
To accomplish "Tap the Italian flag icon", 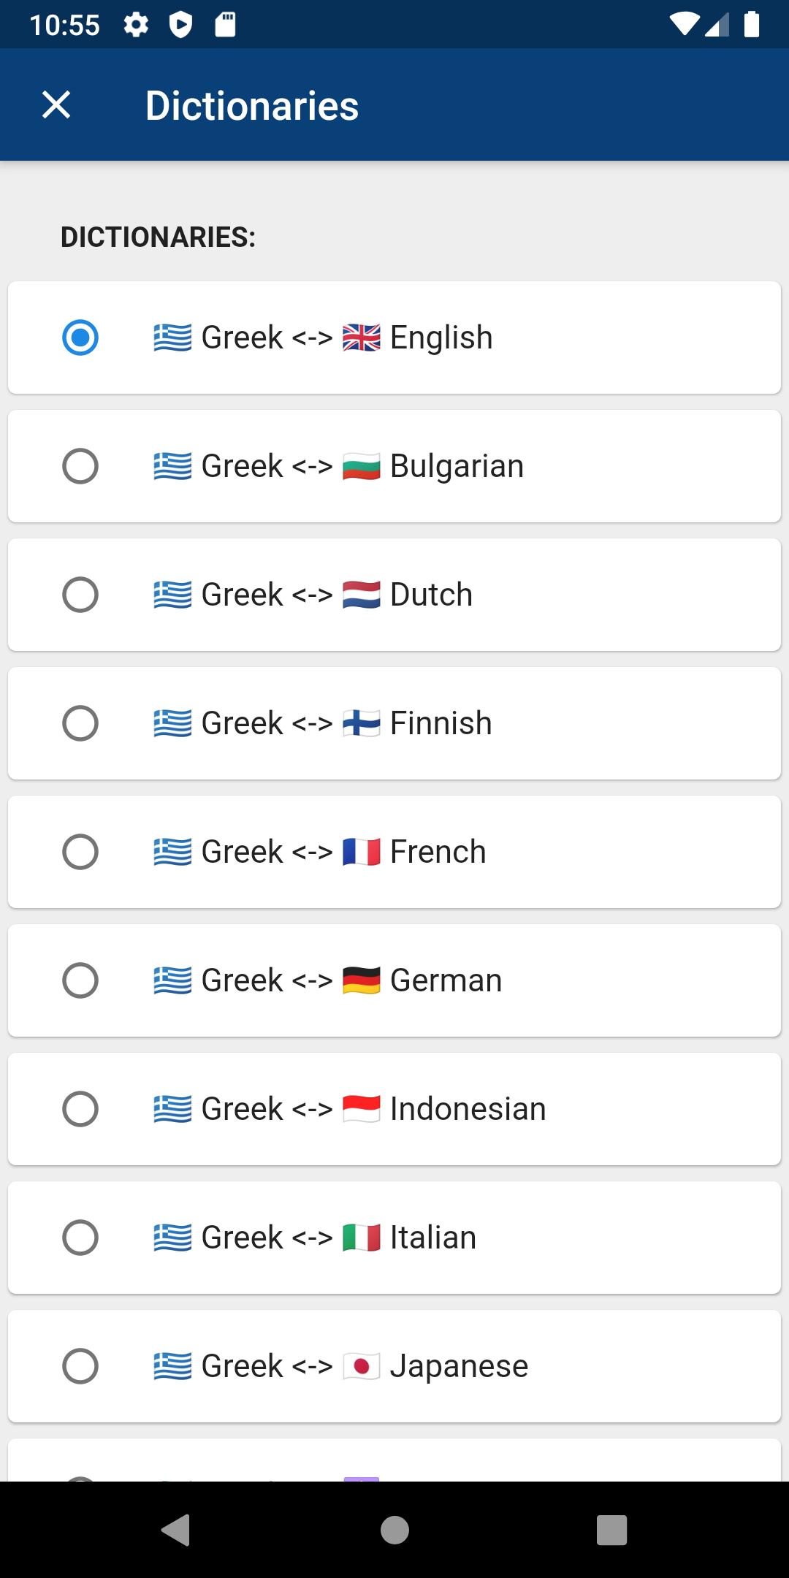I will tap(362, 1238).
